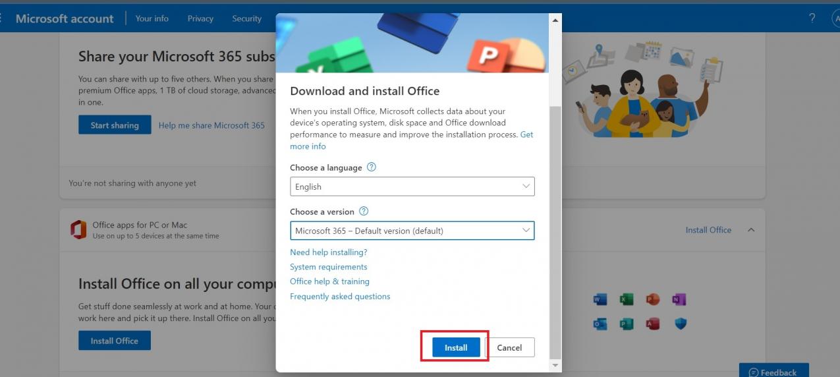Click the PowerPoint app icon on right
The image size is (840, 377).
click(653, 300)
